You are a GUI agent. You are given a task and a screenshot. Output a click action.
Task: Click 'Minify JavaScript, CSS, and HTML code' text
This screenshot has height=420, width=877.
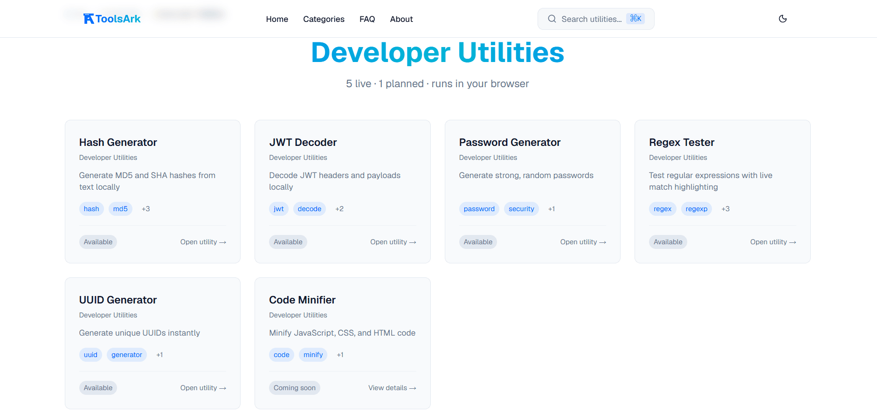point(342,333)
